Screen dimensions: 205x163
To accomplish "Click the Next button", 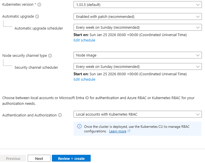I will (39, 158).
